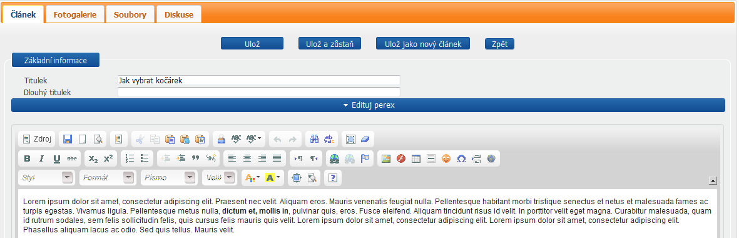Click the Cut scissors icon

(x=140, y=139)
